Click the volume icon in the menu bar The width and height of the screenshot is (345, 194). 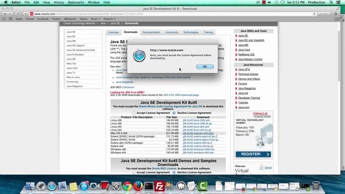point(270,2)
